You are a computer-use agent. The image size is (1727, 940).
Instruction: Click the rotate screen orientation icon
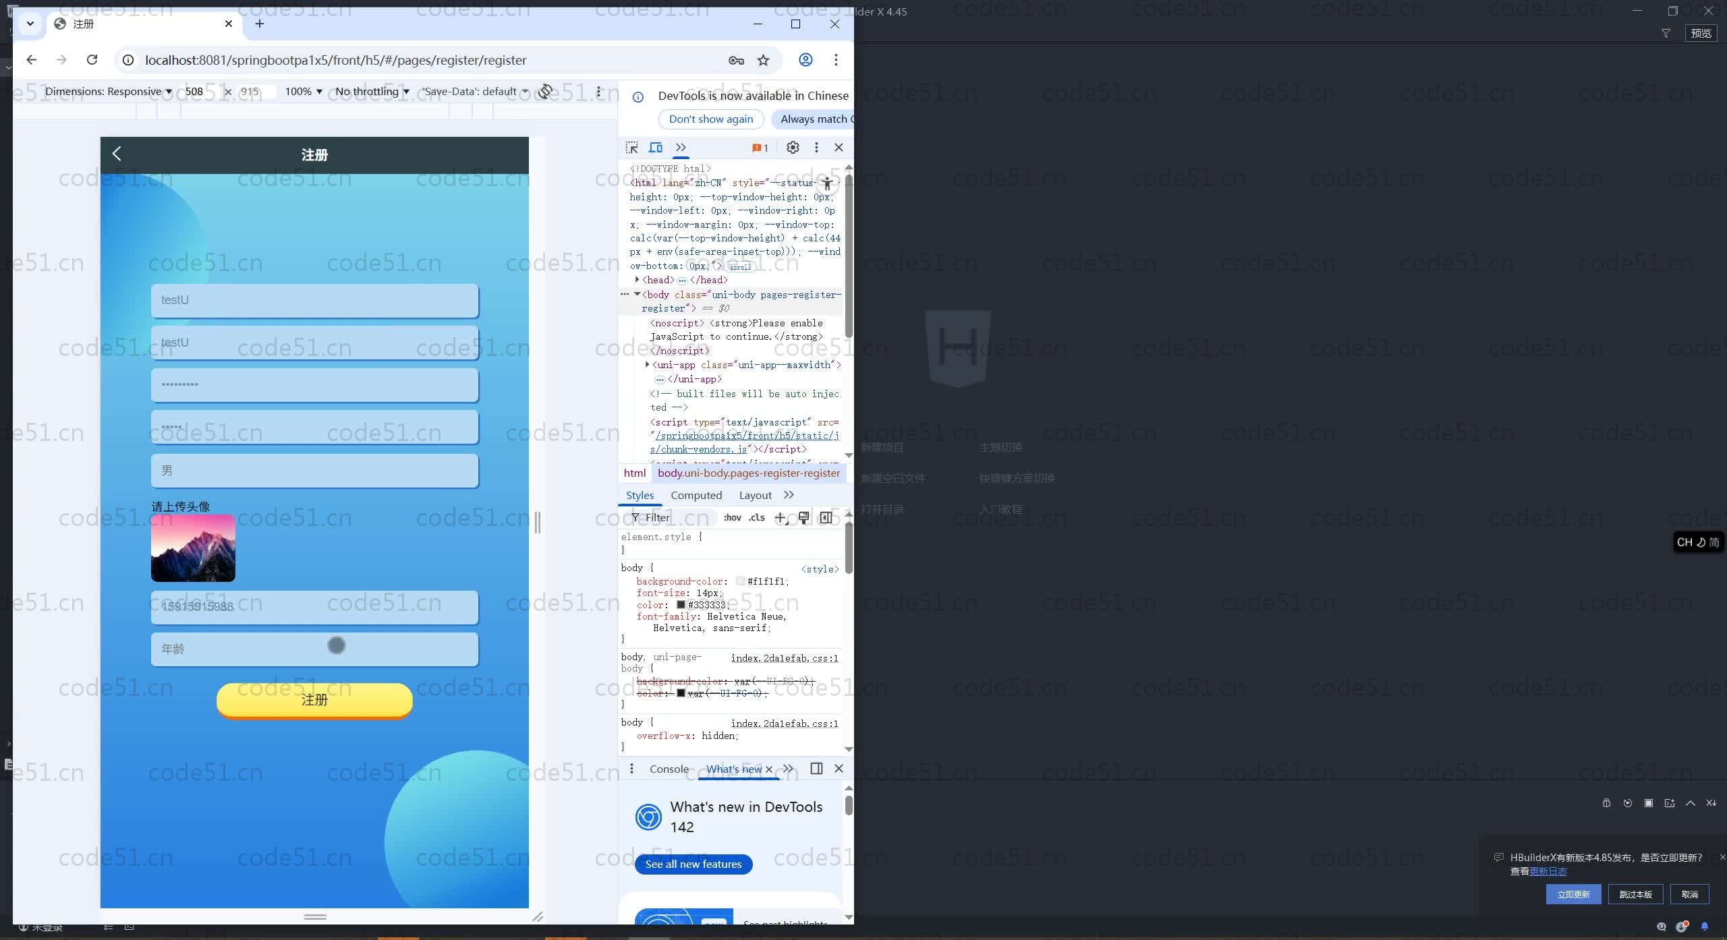[545, 91]
